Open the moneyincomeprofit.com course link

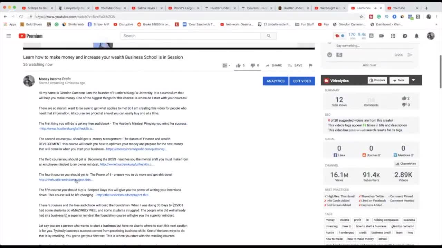[136, 149]
